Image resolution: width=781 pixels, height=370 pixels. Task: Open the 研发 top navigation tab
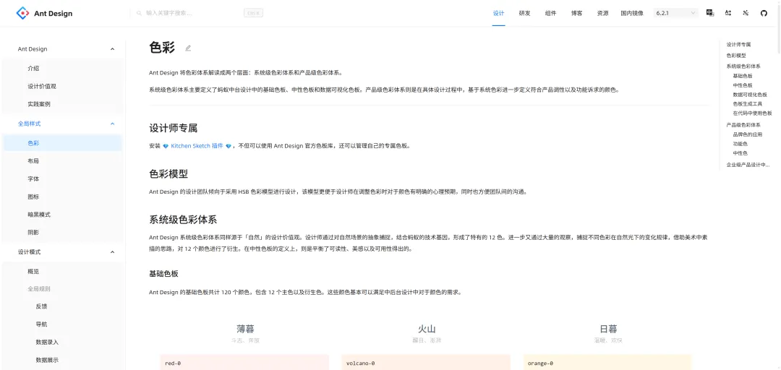click(x=524, y=14)
